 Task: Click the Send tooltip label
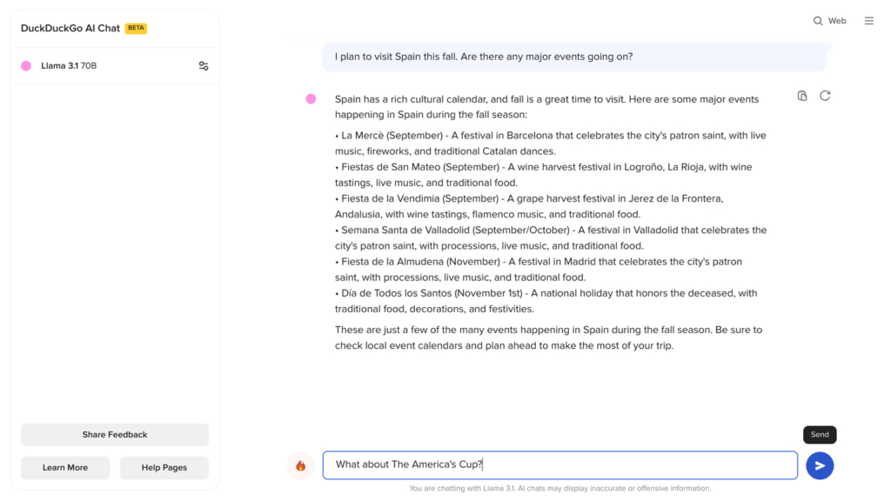coord(819,434)
